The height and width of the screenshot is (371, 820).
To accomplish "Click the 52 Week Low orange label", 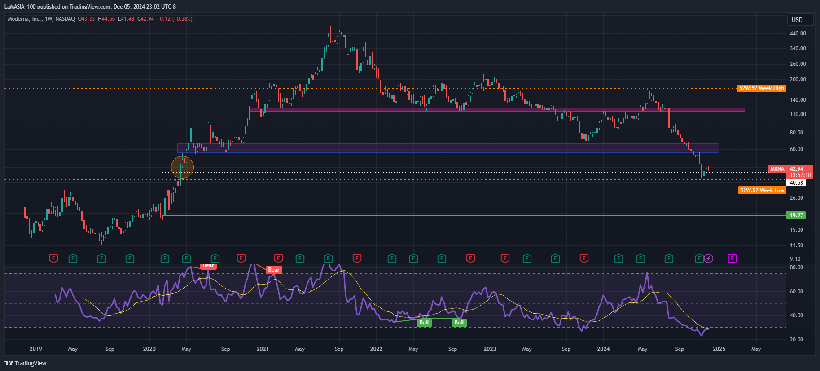I will [x=762, y=190].
